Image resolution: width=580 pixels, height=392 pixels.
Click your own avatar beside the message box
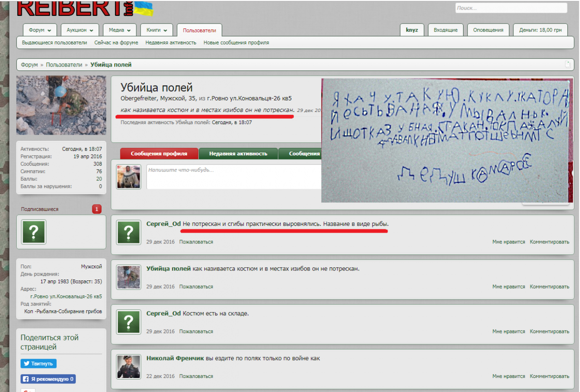(129, 177)
